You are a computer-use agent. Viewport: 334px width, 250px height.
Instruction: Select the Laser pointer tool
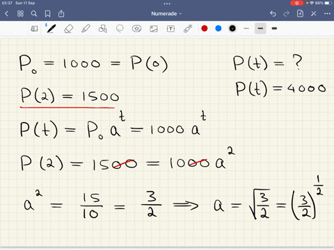pos(188,28)
